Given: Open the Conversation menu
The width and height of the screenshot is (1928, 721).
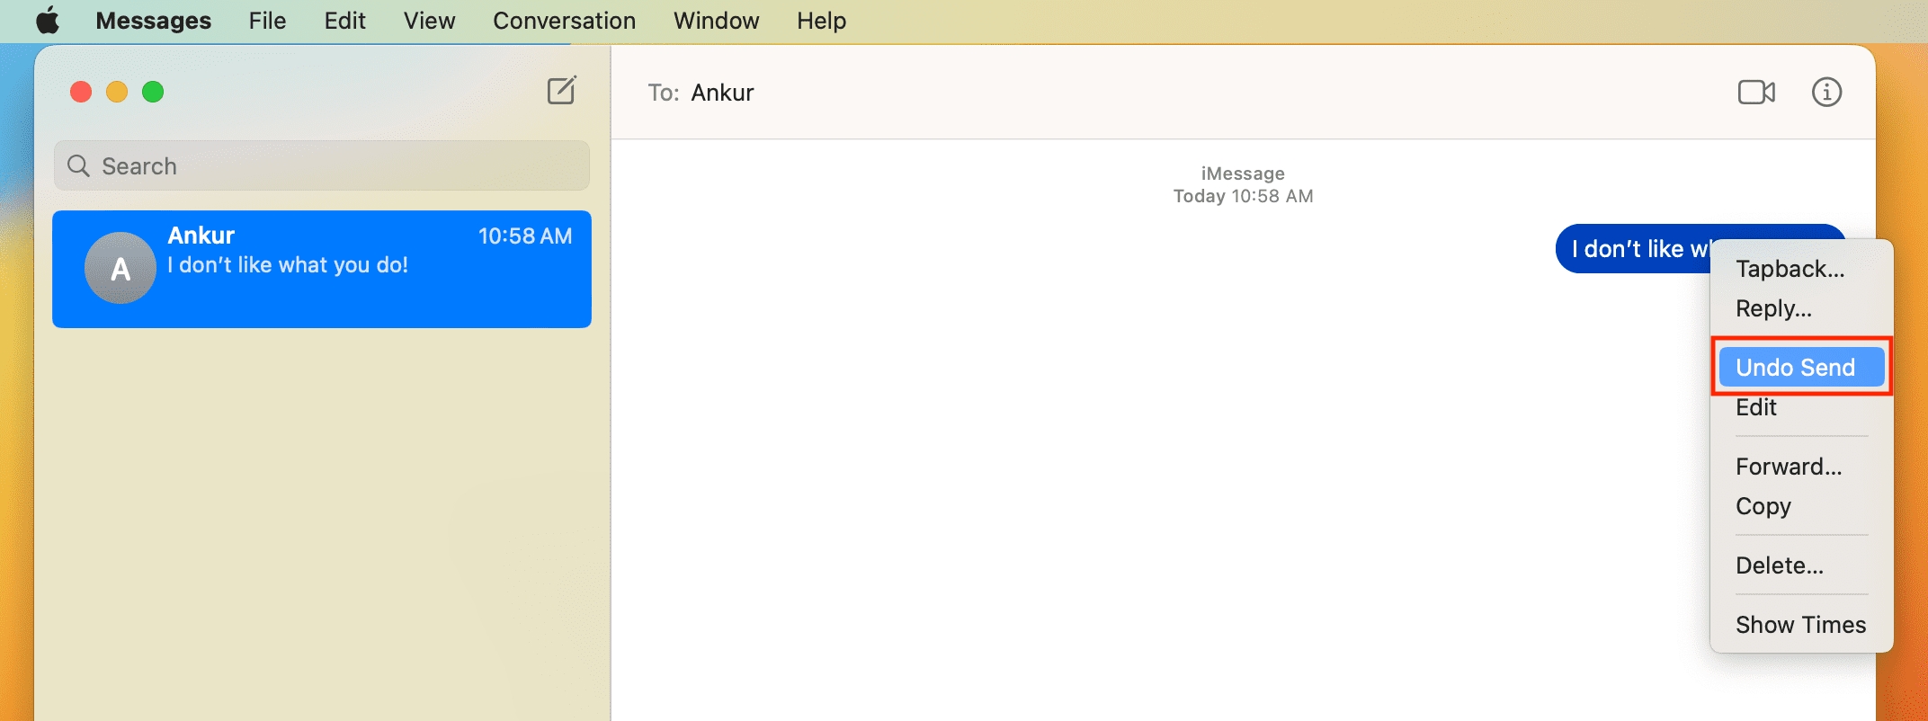Looking at the screenshot, I should (x=564, y=20).
